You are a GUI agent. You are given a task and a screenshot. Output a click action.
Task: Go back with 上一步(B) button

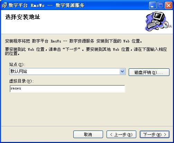pyautogui.click(x=121, y=134)
